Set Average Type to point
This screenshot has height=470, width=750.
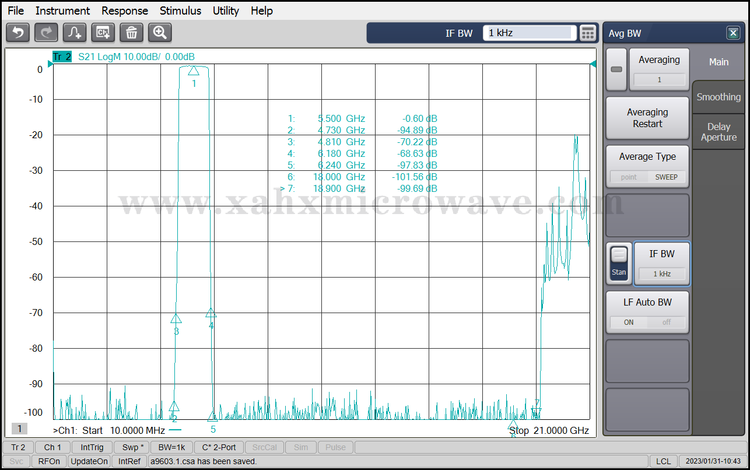tap(629, 177)
